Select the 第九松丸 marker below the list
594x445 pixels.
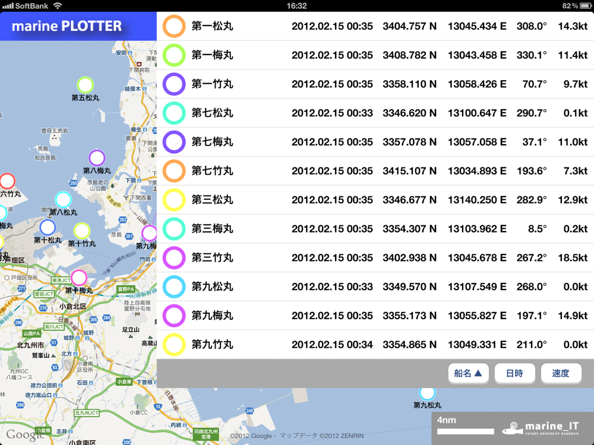427,393
